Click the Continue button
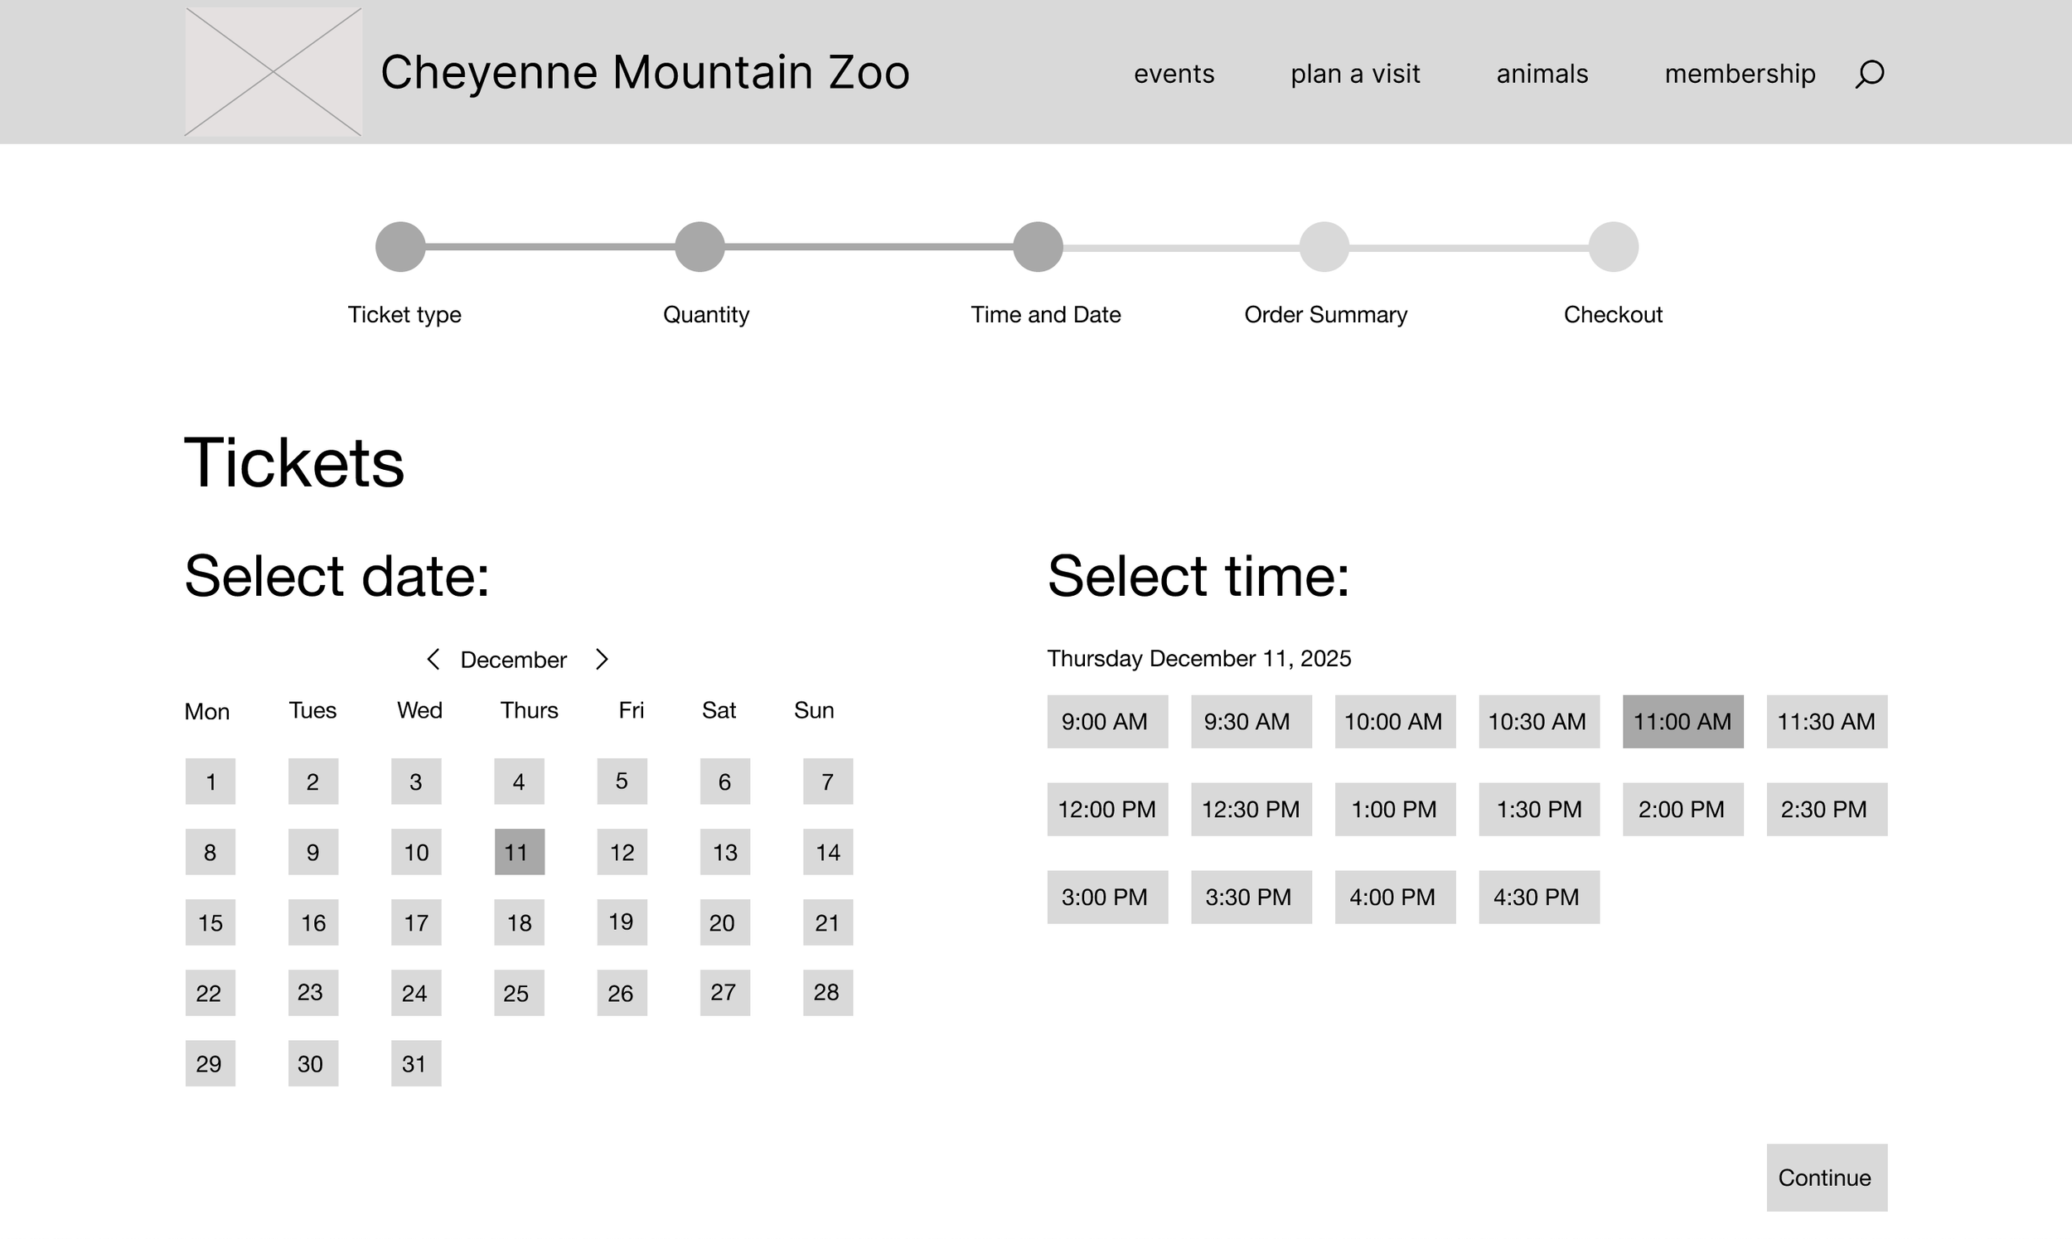 [x=1827, y=1177]
